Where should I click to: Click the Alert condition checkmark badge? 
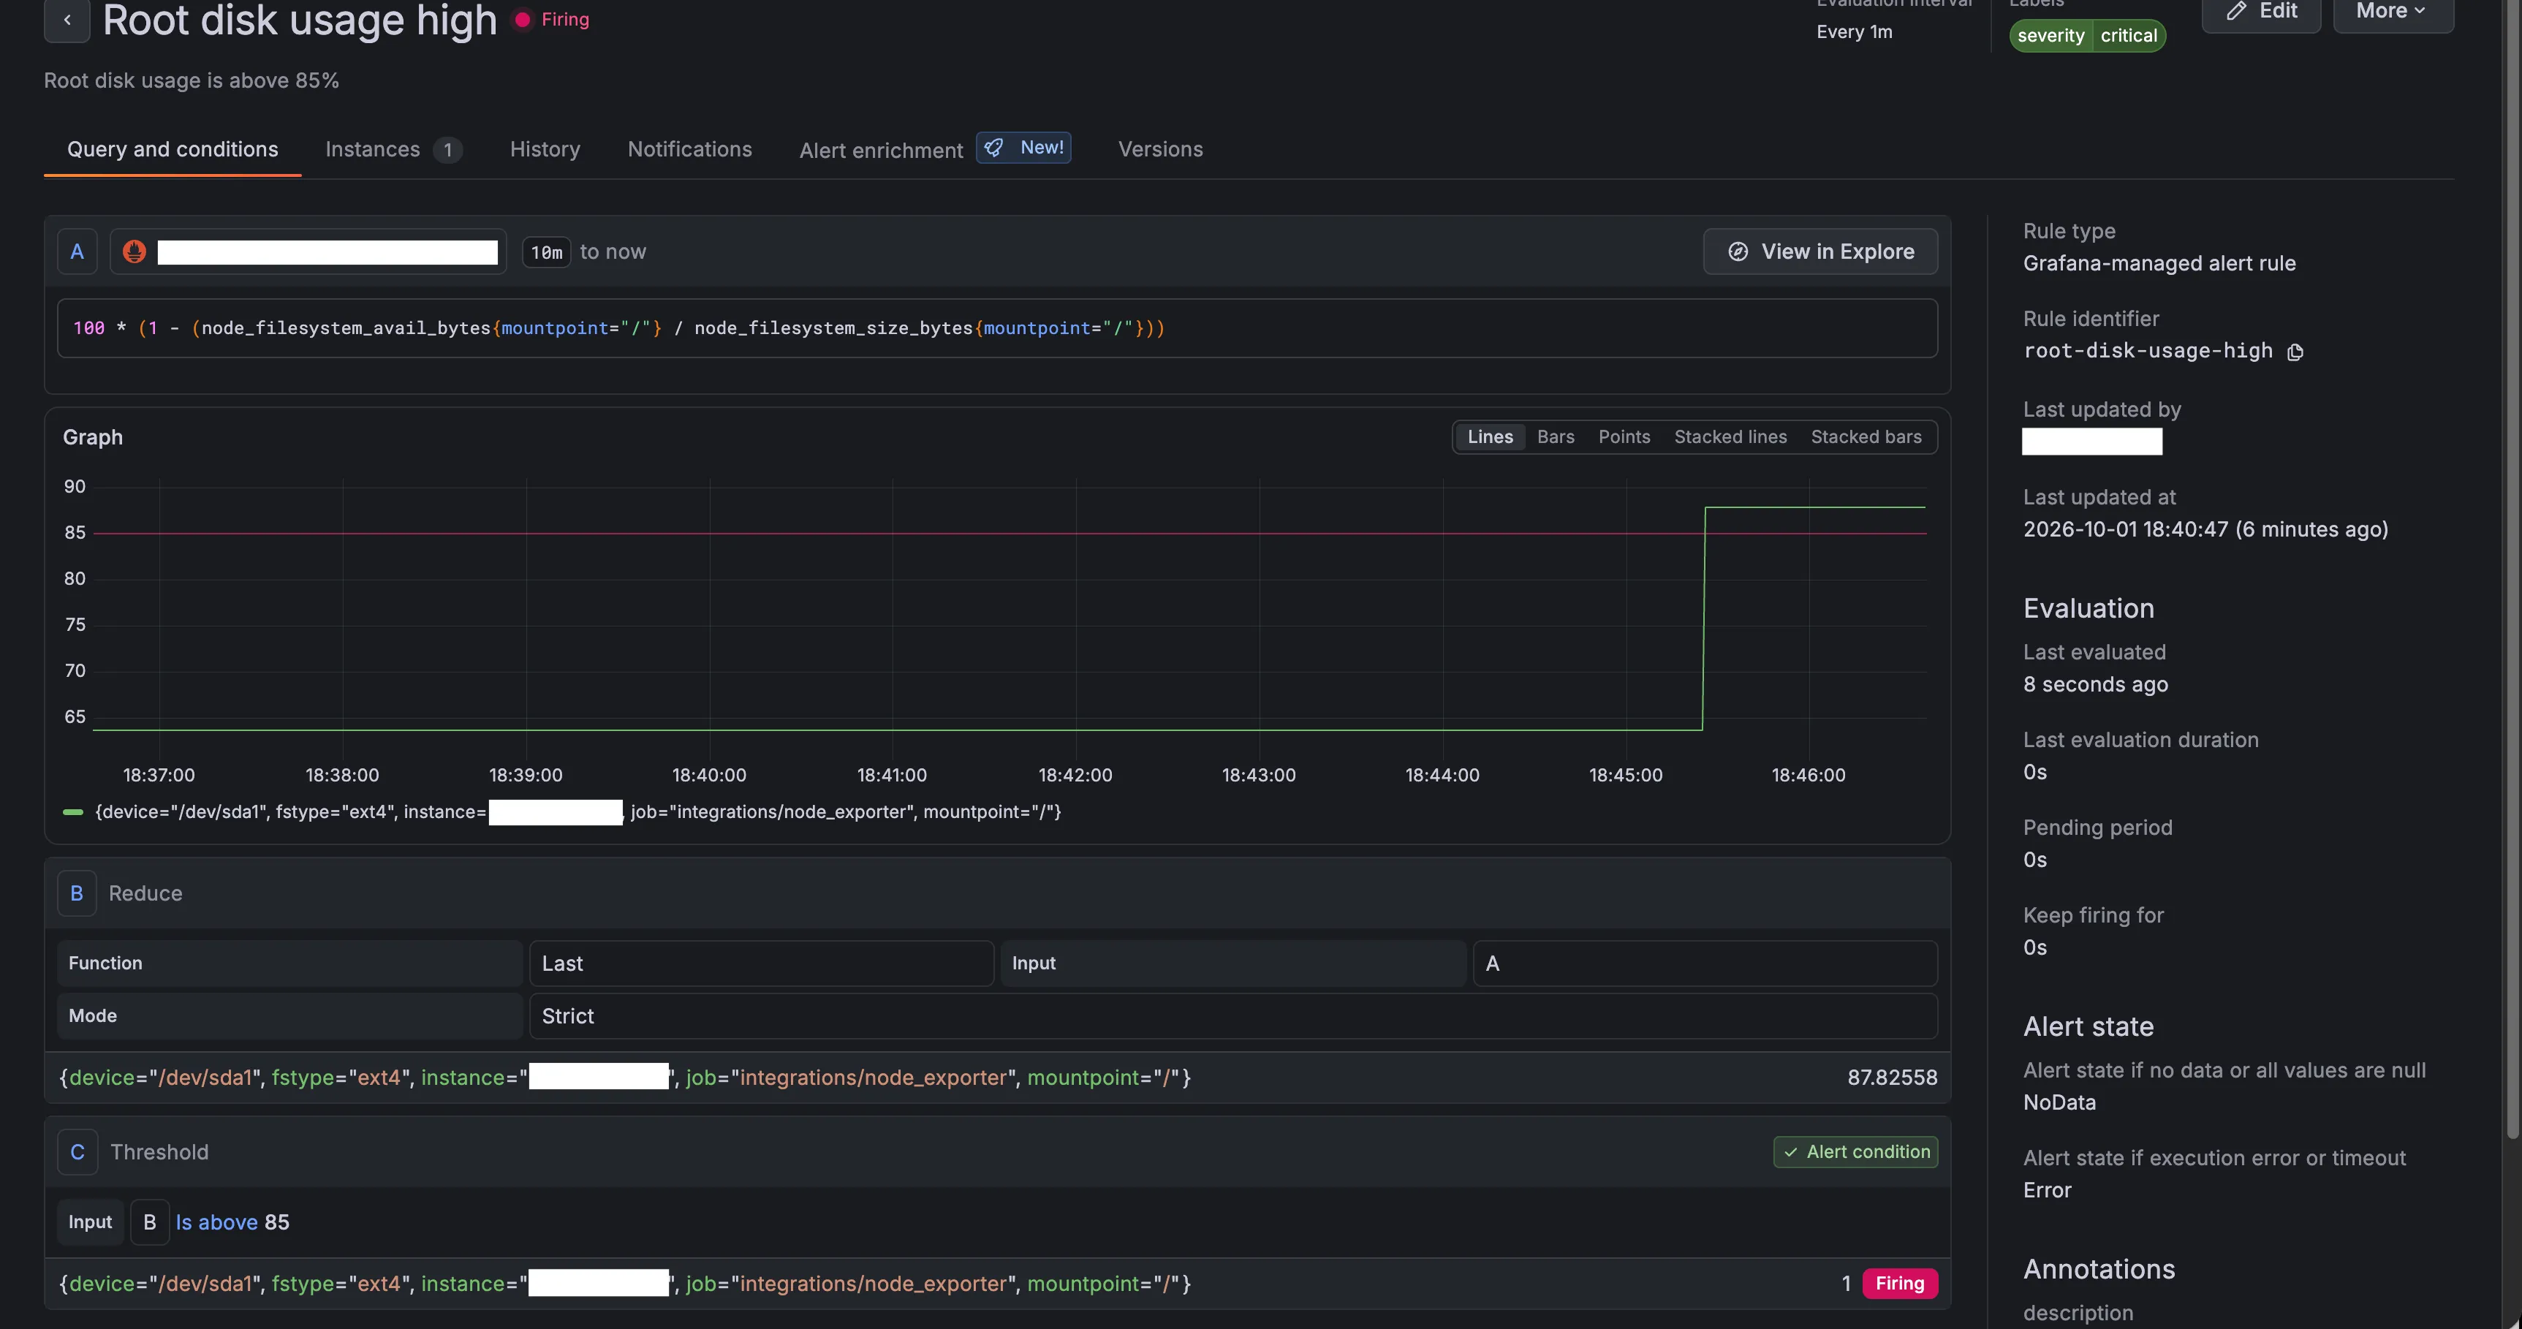pos(1855,1152)
